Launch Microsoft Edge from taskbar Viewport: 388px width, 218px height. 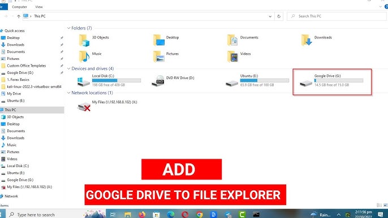[x=170, y=214]
